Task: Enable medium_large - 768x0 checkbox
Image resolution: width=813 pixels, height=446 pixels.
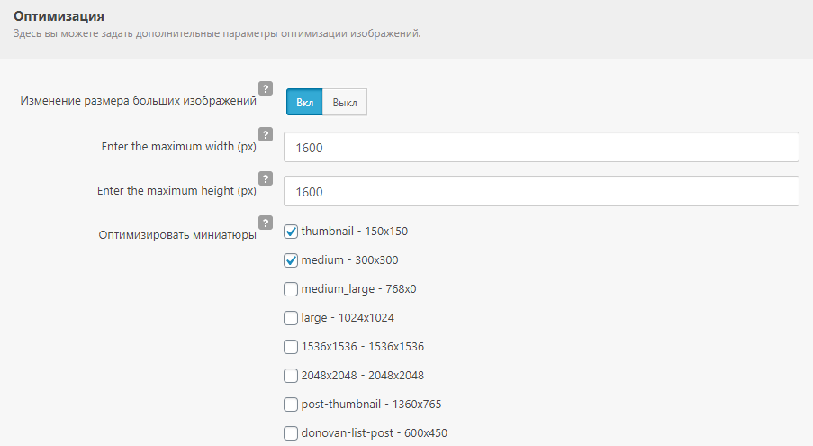Action: [x=291, y=289]
